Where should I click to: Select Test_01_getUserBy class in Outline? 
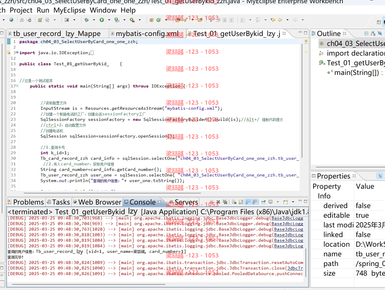[352, 63]
